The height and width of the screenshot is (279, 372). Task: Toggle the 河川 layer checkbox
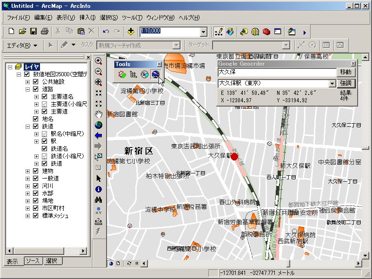point(36,186)
